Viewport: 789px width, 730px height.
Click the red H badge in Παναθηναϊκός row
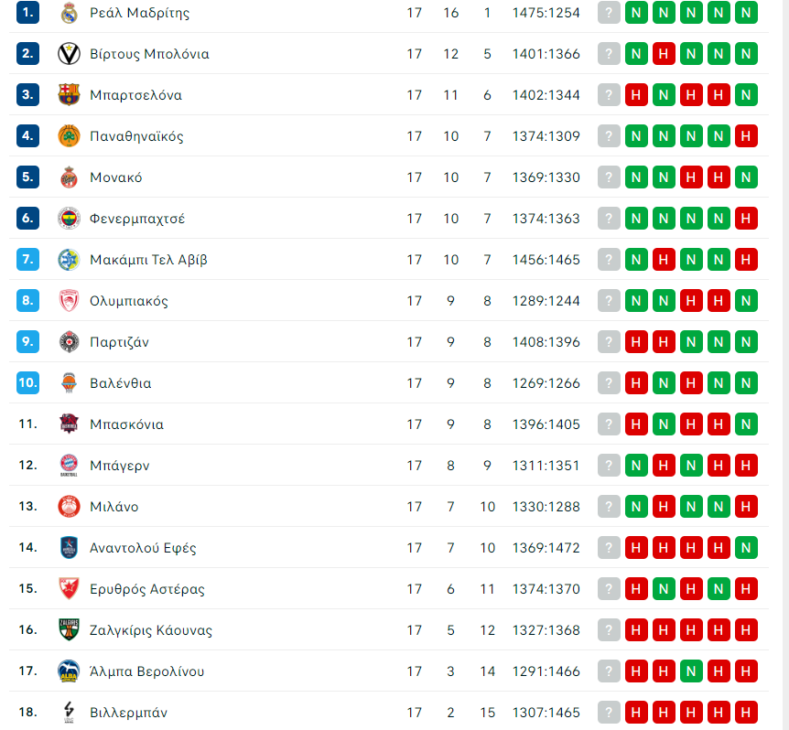[746, 136]
